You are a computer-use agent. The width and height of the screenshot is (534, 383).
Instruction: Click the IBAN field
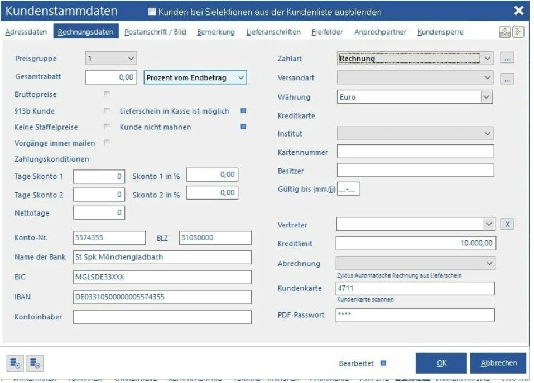point(162,297)
